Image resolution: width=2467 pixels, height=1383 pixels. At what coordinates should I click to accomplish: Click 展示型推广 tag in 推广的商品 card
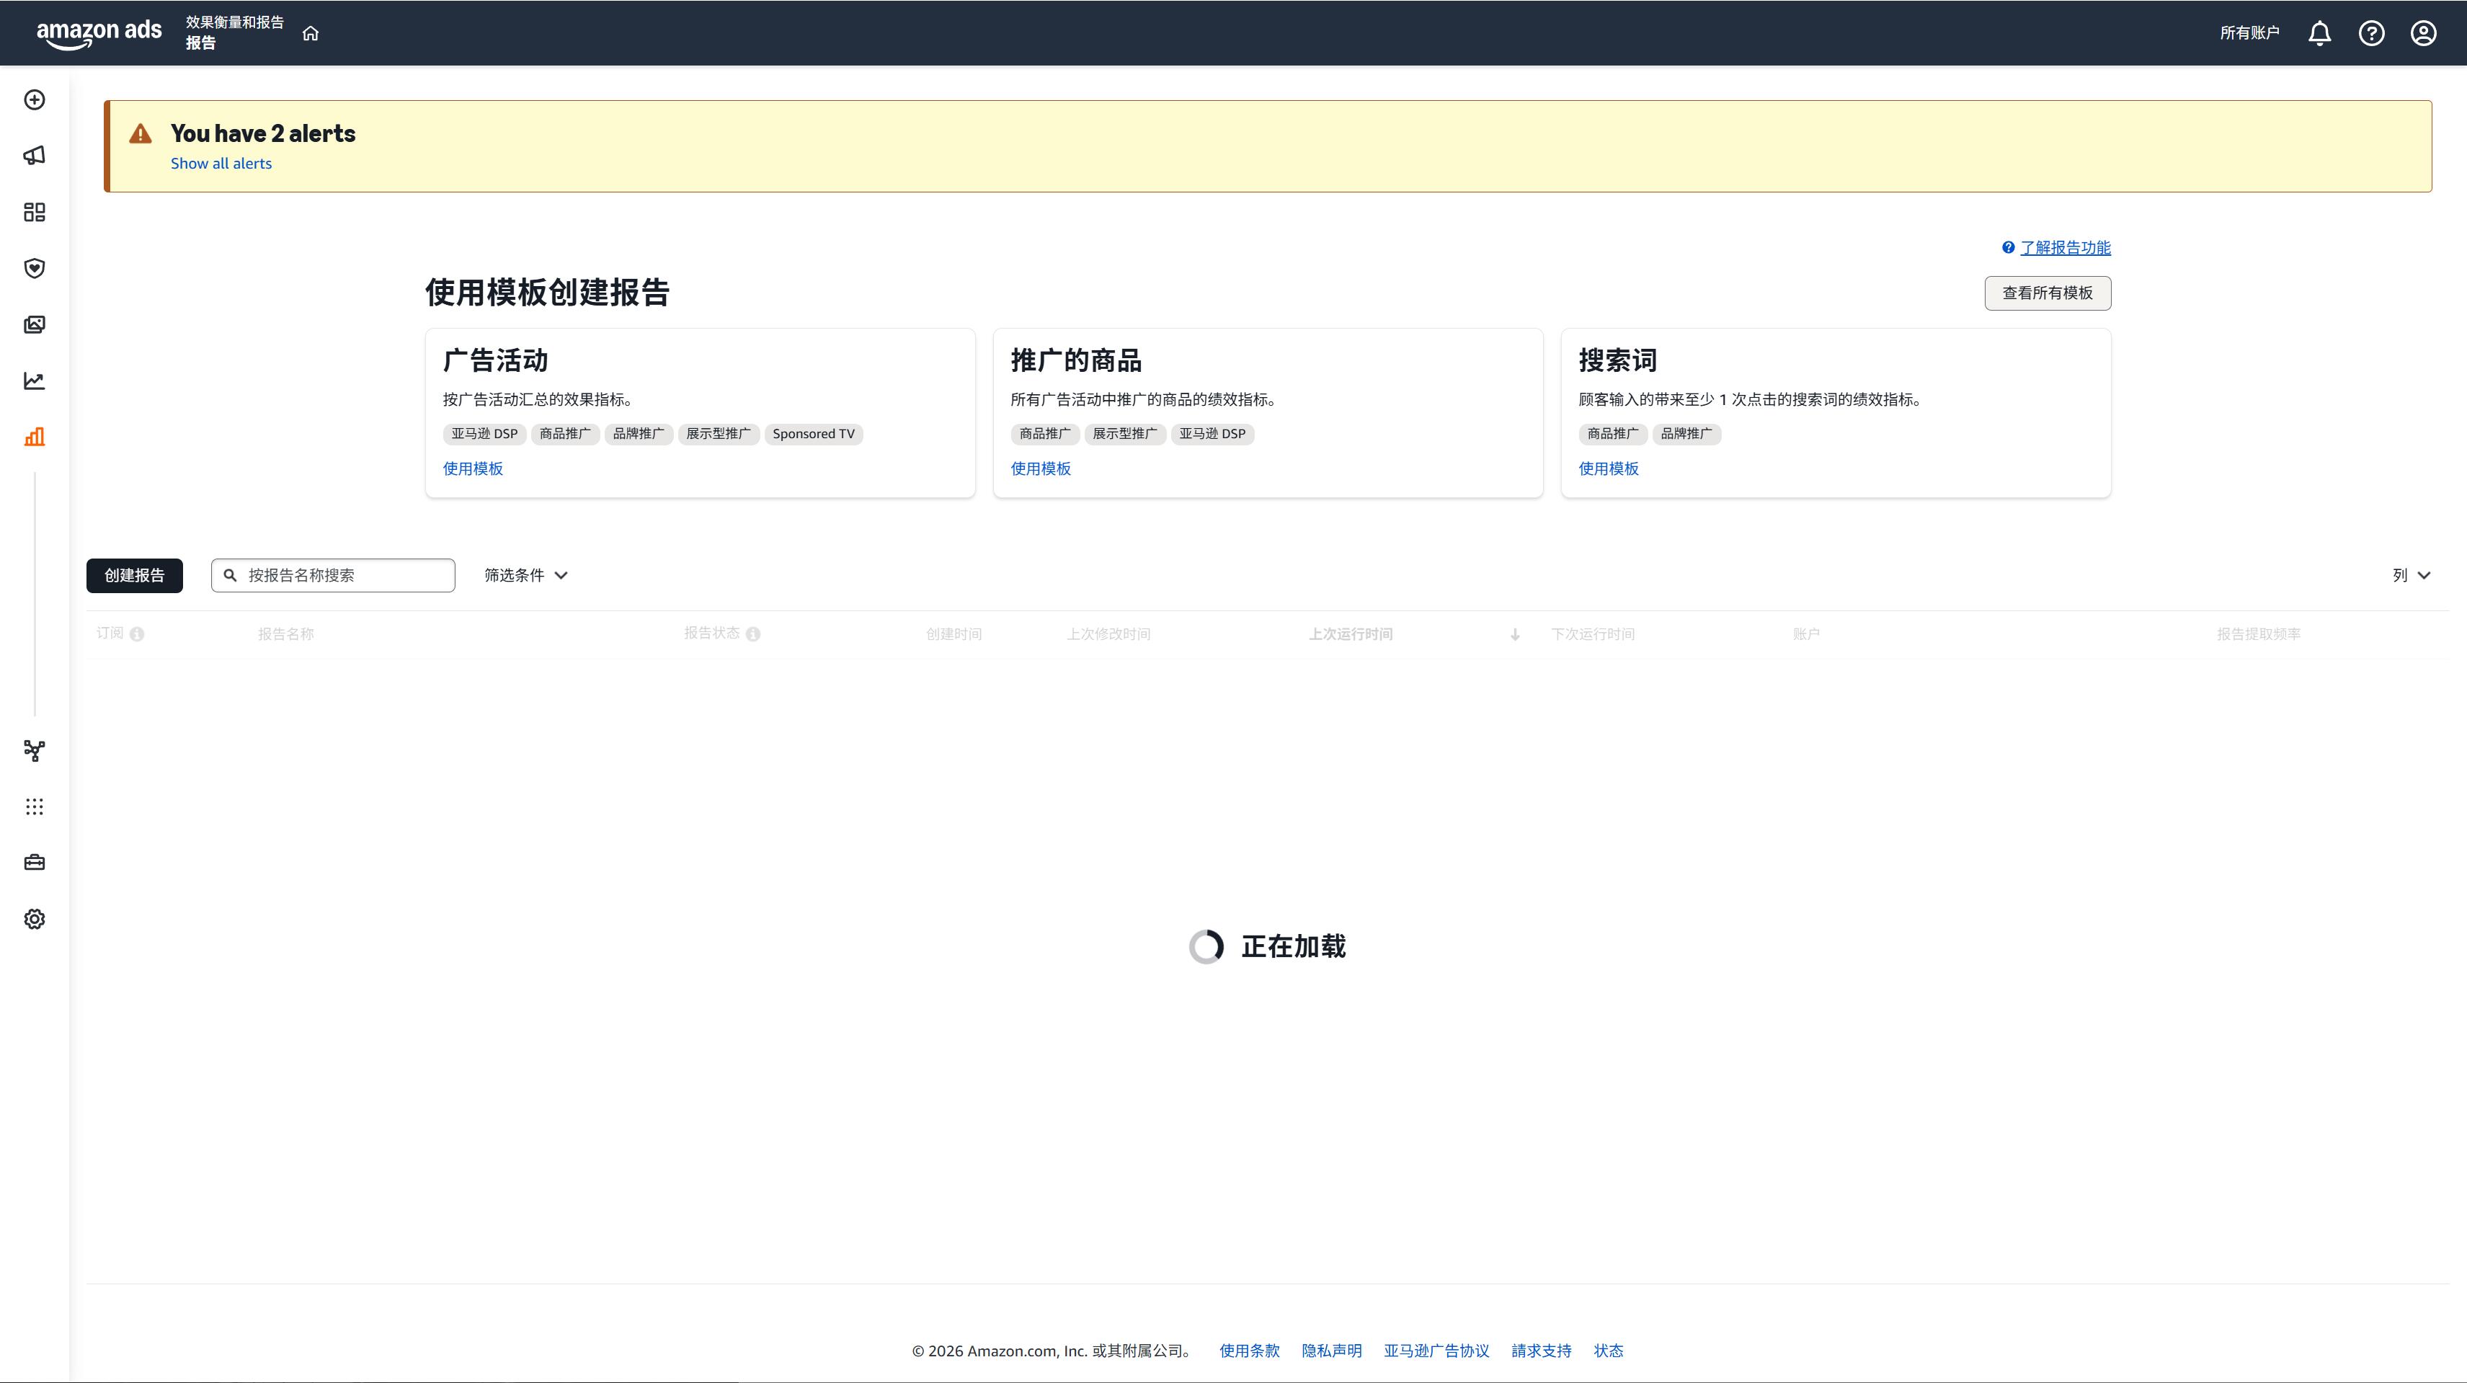[x=1125, y=434]
